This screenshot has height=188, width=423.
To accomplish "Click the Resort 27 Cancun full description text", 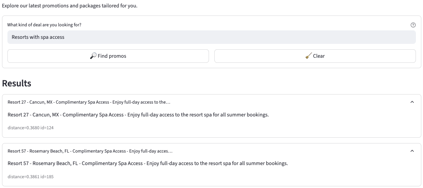I will 138,115.
